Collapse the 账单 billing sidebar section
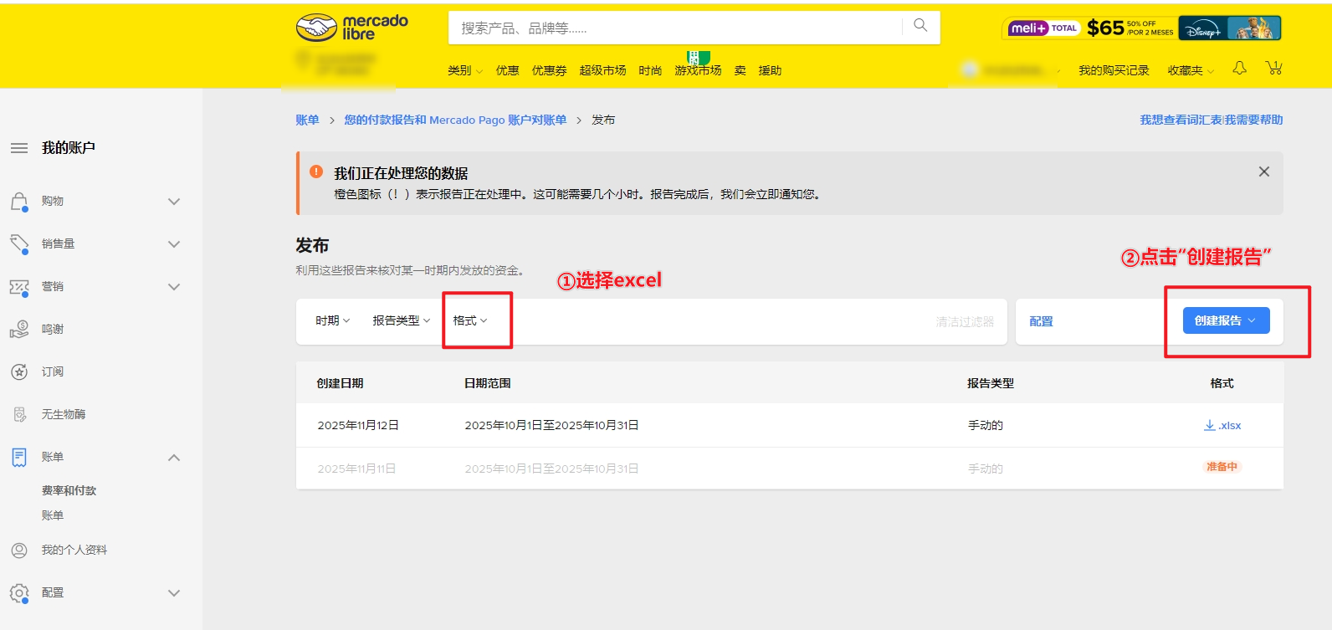Image resolution: width=1332 pixels, height=630 pixels. 174,458
